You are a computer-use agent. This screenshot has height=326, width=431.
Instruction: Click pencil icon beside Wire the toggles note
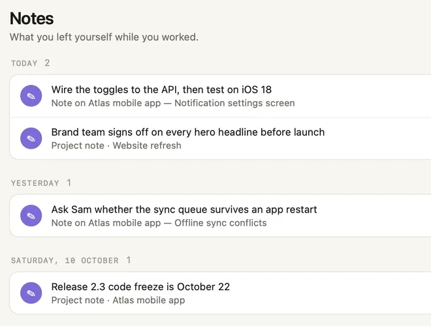(31, 96)
